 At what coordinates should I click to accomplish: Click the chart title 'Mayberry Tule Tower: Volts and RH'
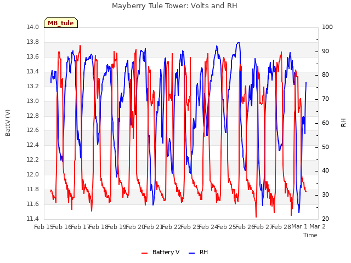[174, 6]
